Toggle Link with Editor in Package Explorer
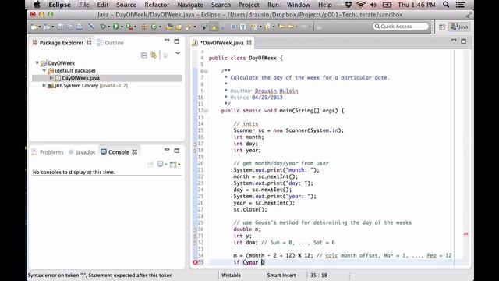 click(x=154, y=55)
